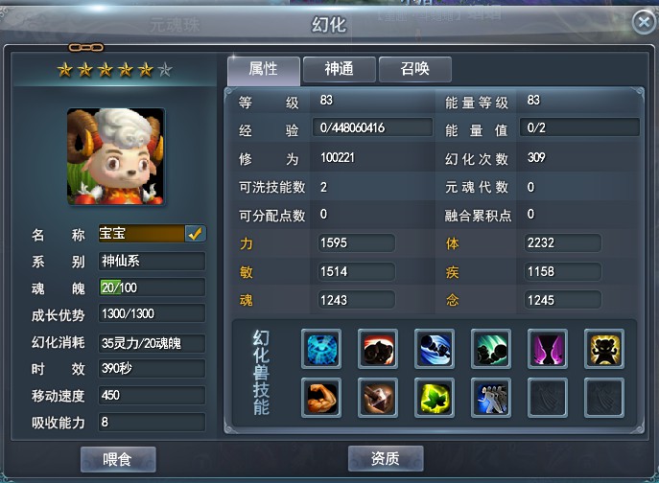Select the hammer strike skill icon
Screen dimensions: 659x483
click(378, 398)
